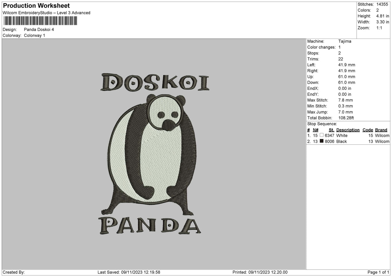This screenshot has width=392, height=277.
Task: Click the 'Description' column header
Action: 348,130
